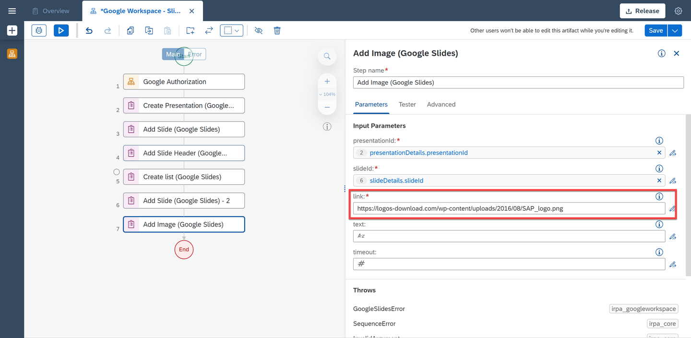Zoom in the workflow canvas

click(327, 82)
